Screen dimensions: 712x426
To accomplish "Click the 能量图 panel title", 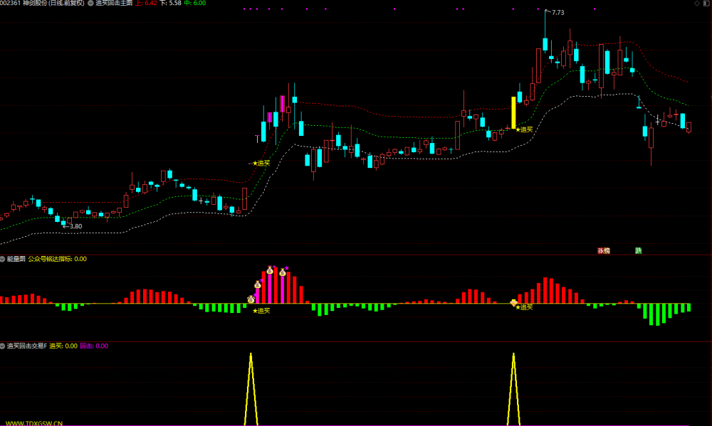I will [x=16, y=259].
